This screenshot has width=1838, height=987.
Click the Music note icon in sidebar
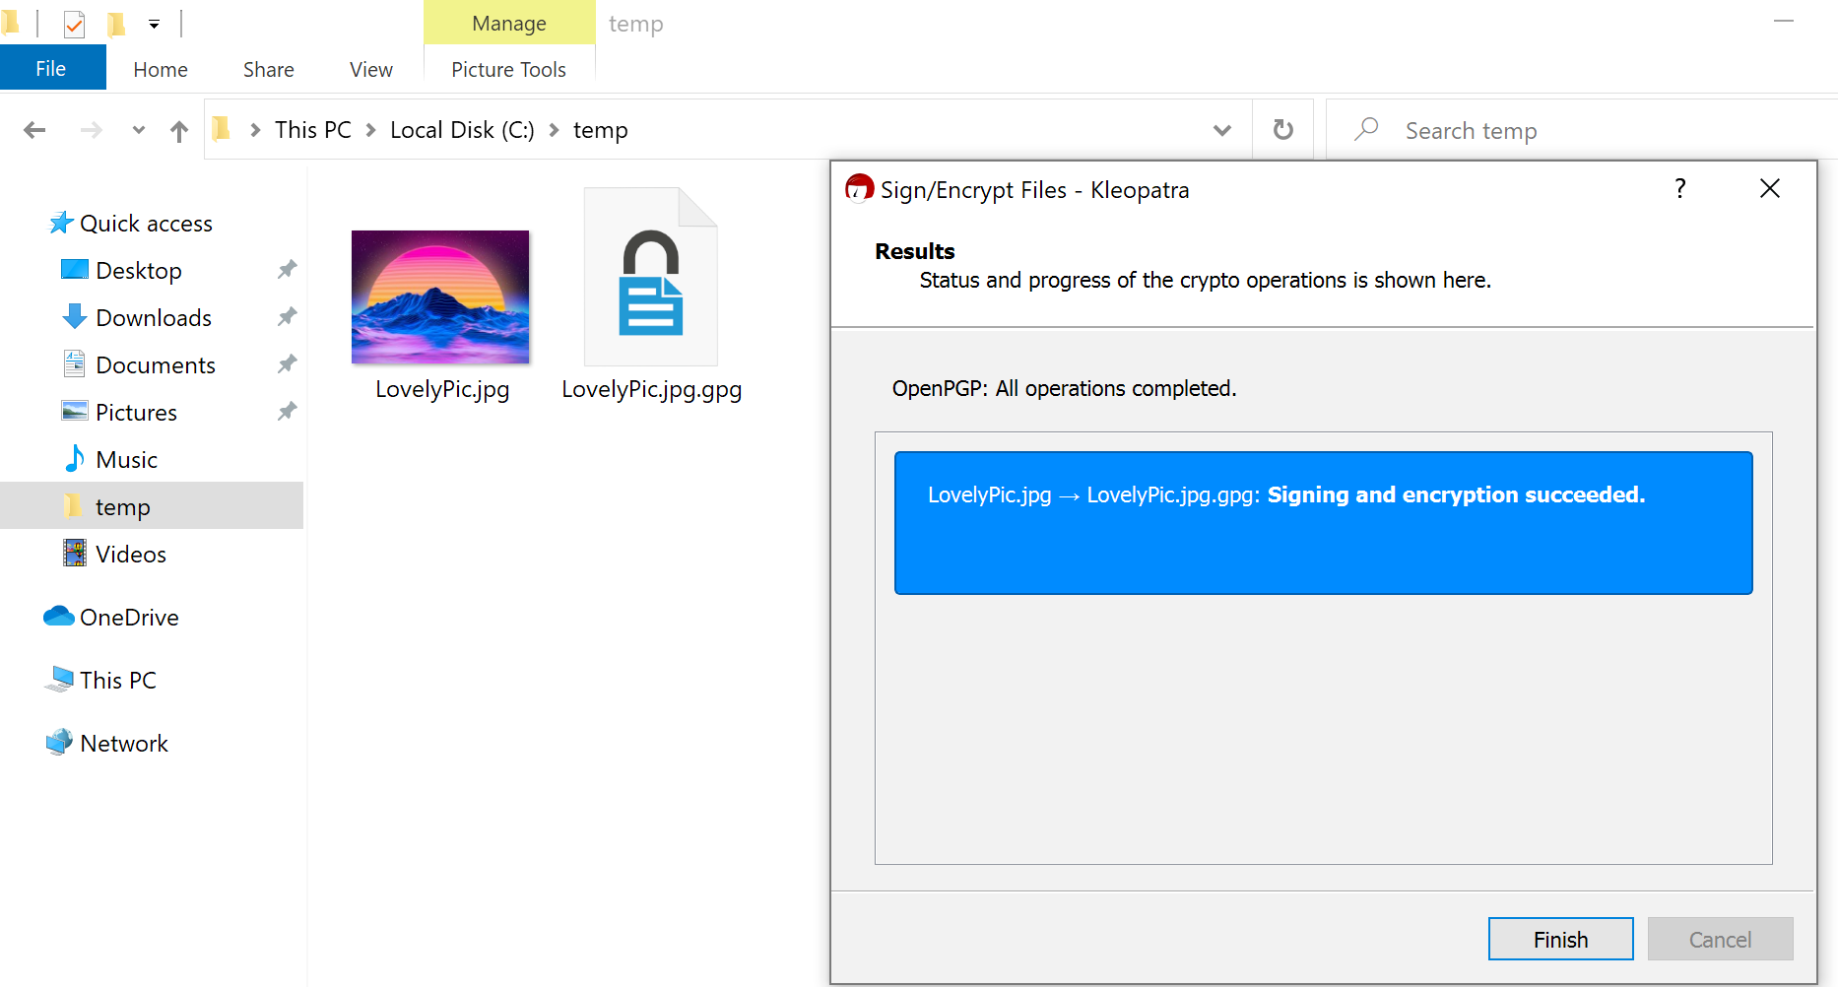pyautogui.click(x=75, y=458)
